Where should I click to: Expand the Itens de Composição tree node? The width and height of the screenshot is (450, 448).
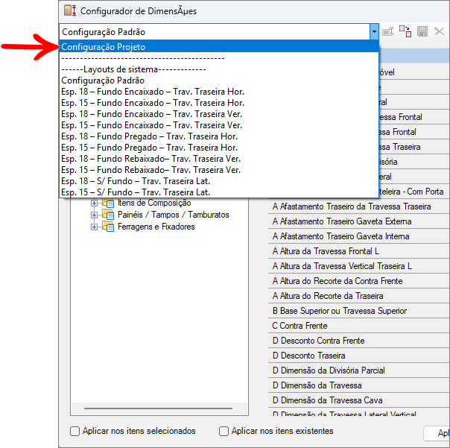point(94,203)
